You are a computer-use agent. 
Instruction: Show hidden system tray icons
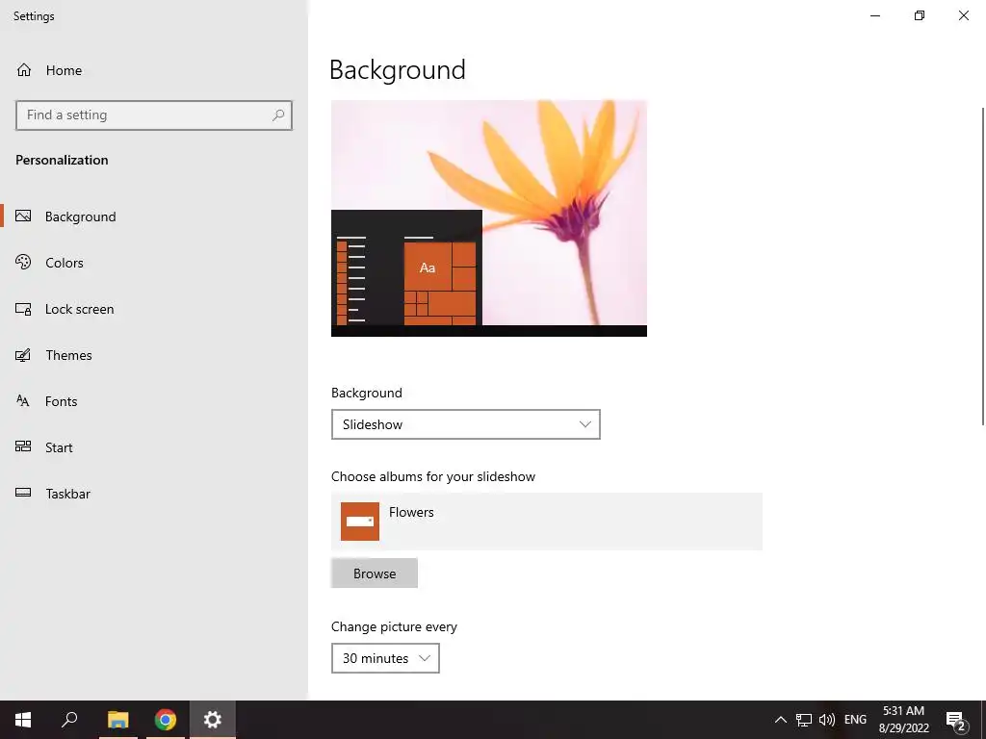(780, 720)
